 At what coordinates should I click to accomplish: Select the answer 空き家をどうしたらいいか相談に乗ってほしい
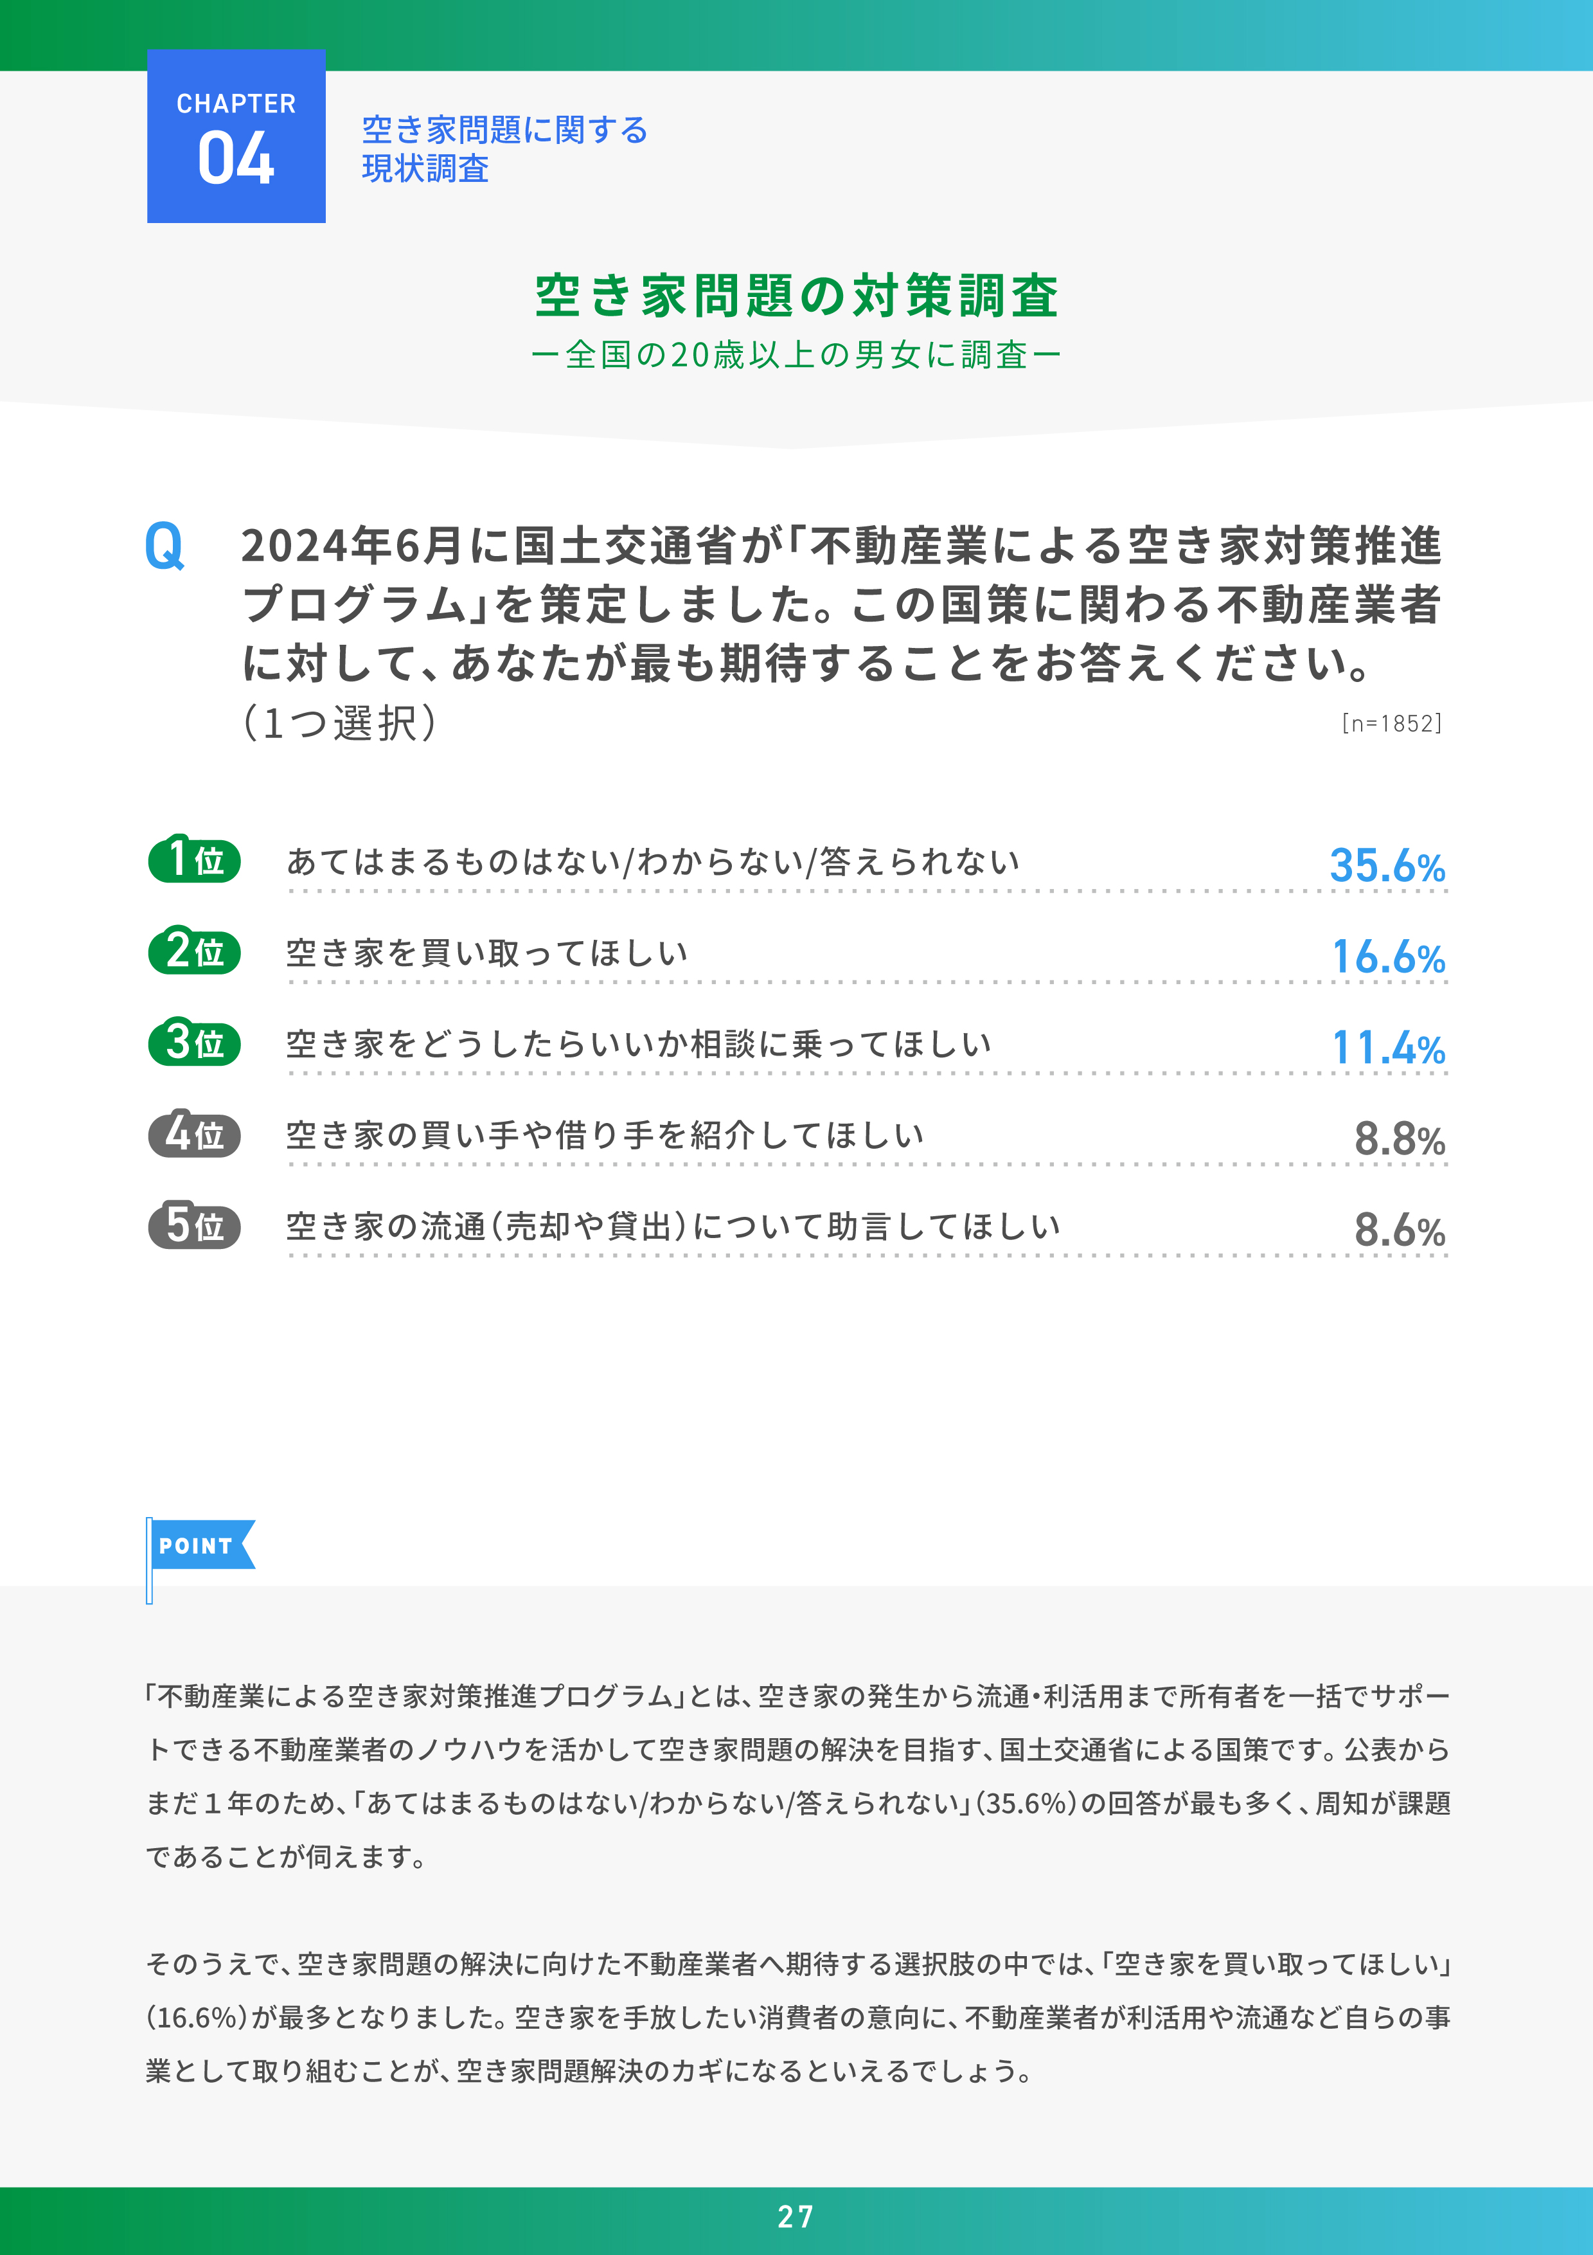(x=639, y=1044)
